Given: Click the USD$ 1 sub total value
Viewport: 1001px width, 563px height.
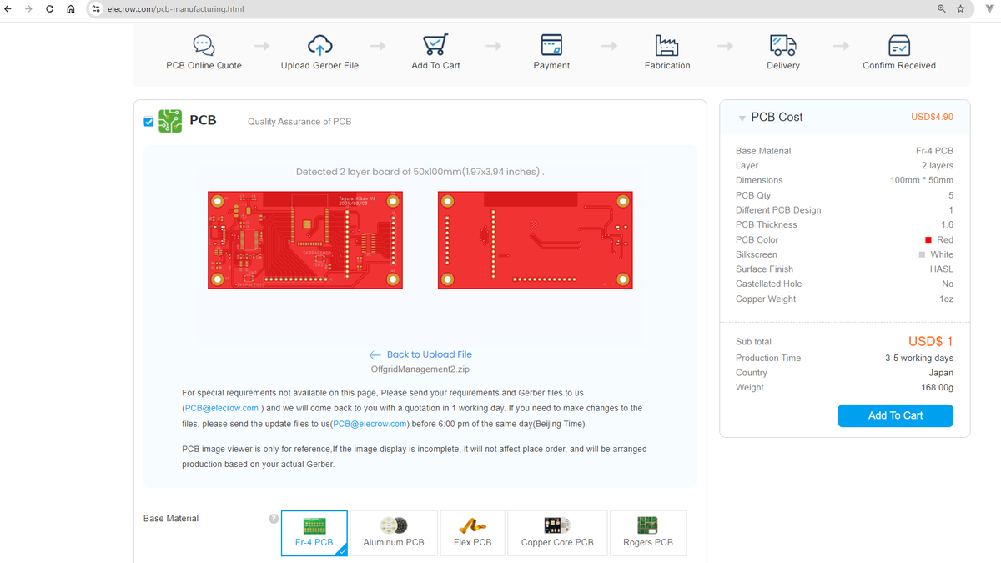Looking at the screenshot, I should pos(931,341).
